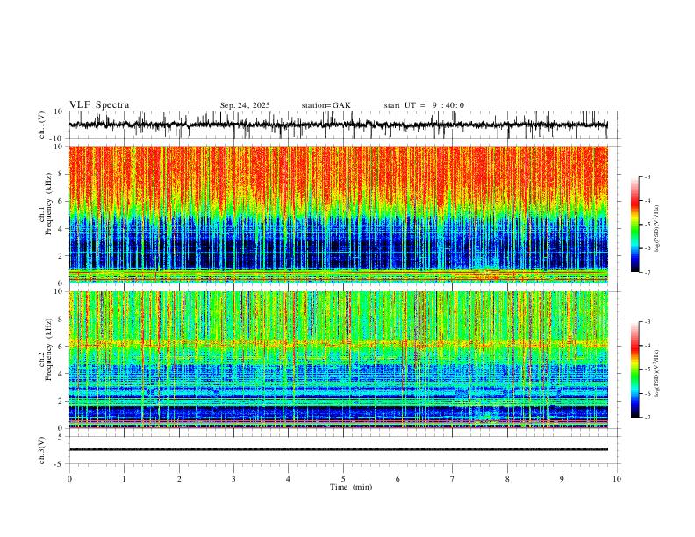Image resolution: width=695 pixels, height=537 pixels.
Task: Click the ch.1 spectrogram color scale bar
Action: point(634,225)
